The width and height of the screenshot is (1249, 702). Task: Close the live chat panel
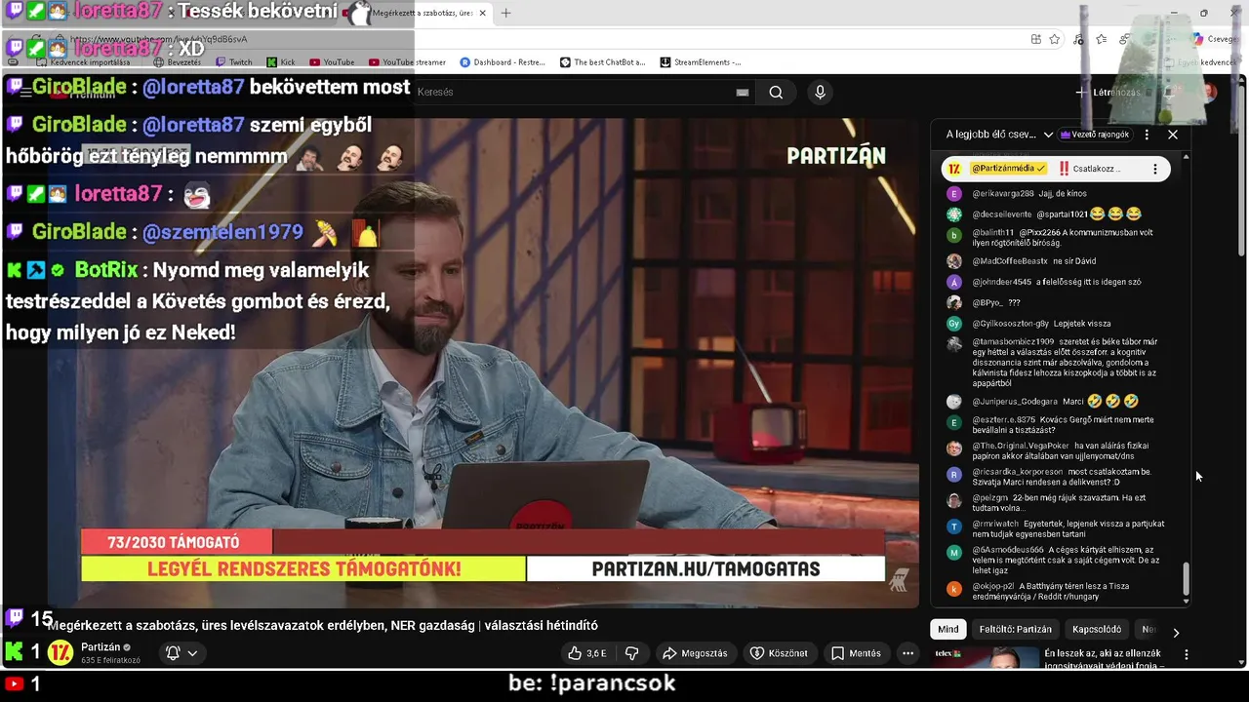click(x=1173, y=135)
